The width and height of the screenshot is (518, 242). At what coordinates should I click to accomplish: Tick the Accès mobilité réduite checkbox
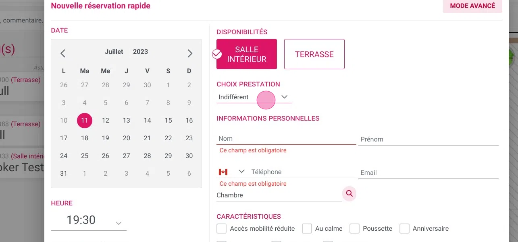coord(221,229)
